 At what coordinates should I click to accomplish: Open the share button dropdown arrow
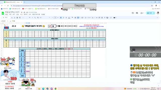click(154, 13)
